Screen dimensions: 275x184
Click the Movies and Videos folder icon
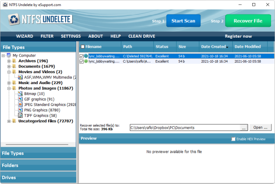click(14, 72)
